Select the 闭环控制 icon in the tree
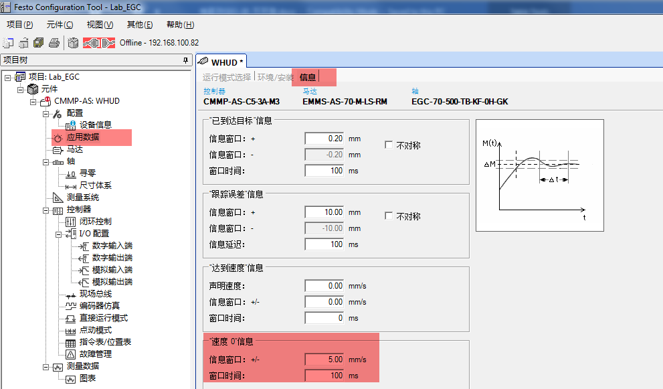663x389 pixels. tap(71, 222)
